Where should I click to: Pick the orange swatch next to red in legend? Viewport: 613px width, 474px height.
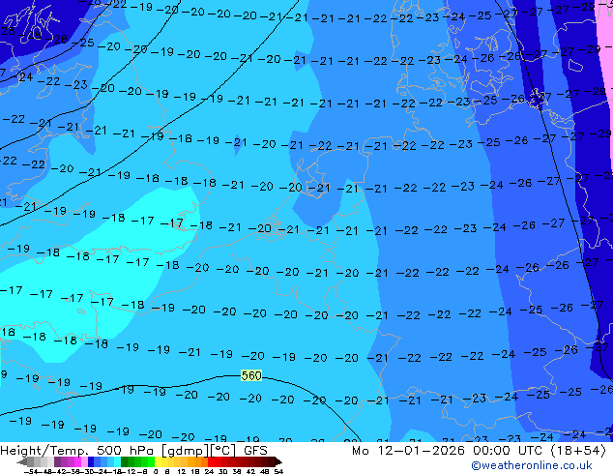pyautogui.click(x=204, y=461)
